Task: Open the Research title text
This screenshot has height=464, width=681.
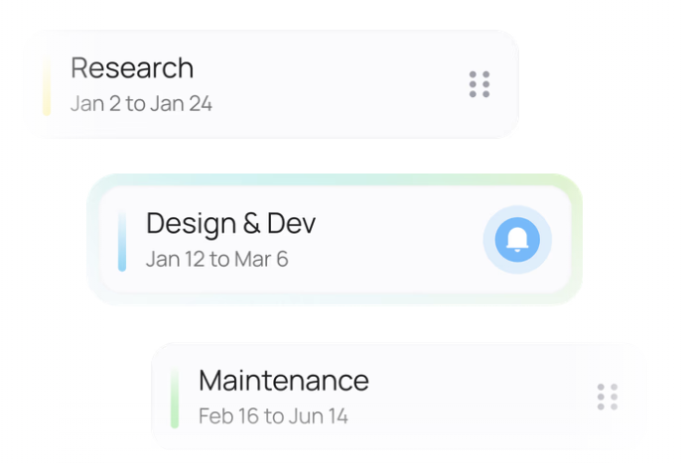Action: click(x=132, y=68)
